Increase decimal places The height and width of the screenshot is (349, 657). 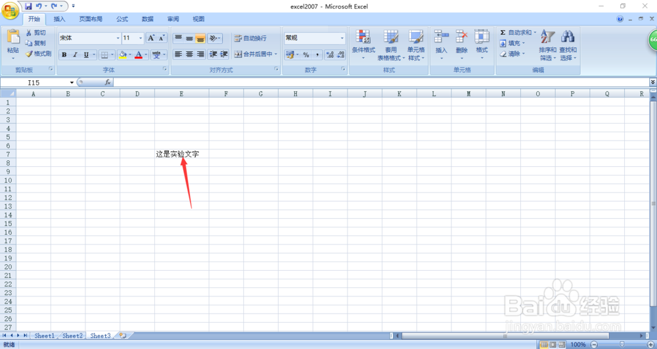point(330,55)
